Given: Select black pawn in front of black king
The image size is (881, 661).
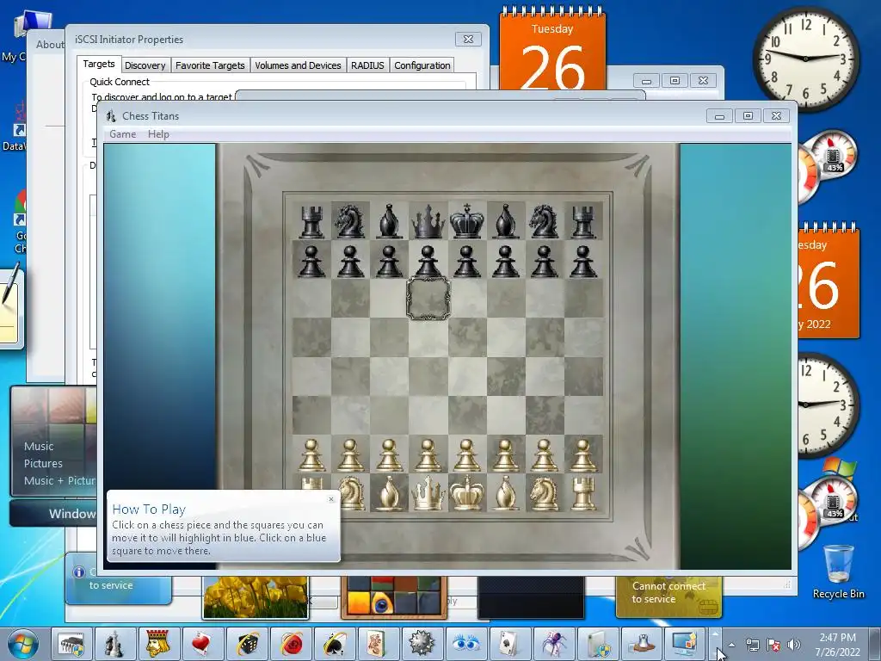Looking at the screenshot, I should [x=467, y=262].
